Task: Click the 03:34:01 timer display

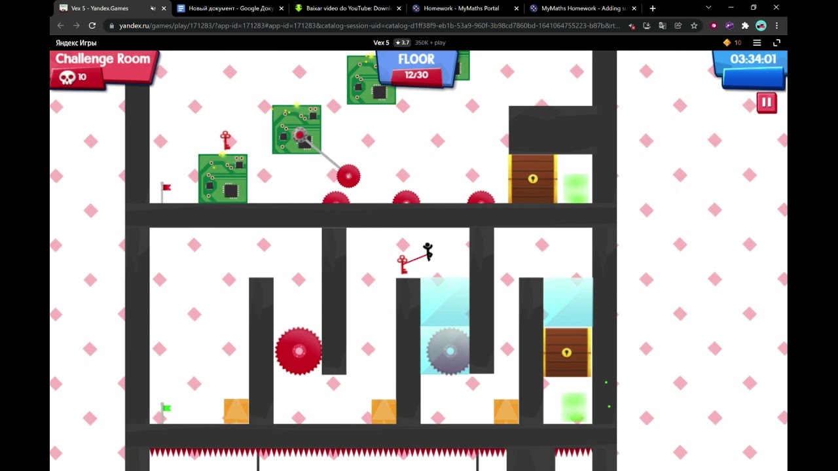Action: (x=753, y=59)
